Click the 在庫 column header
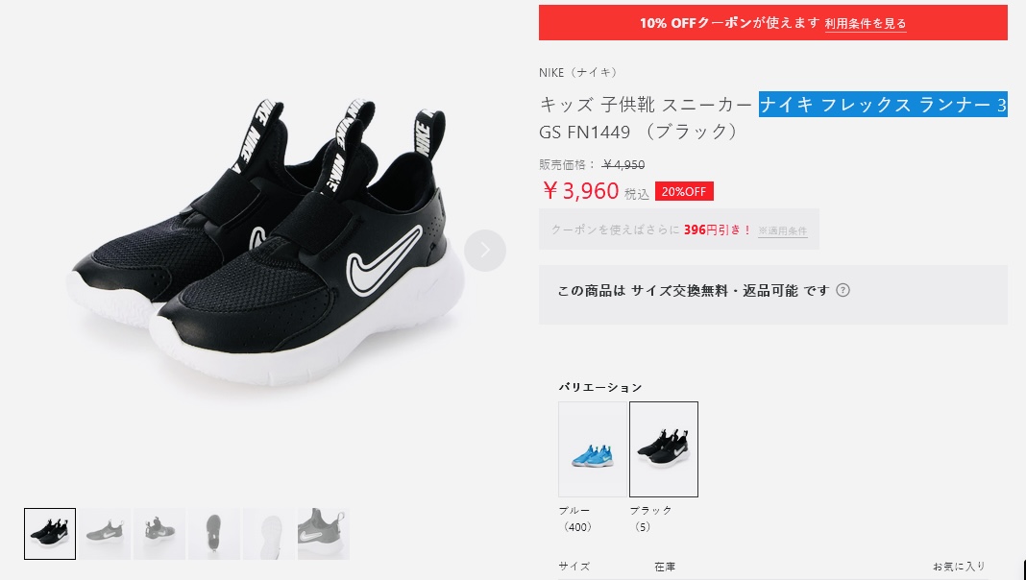 tap(665, 567)
